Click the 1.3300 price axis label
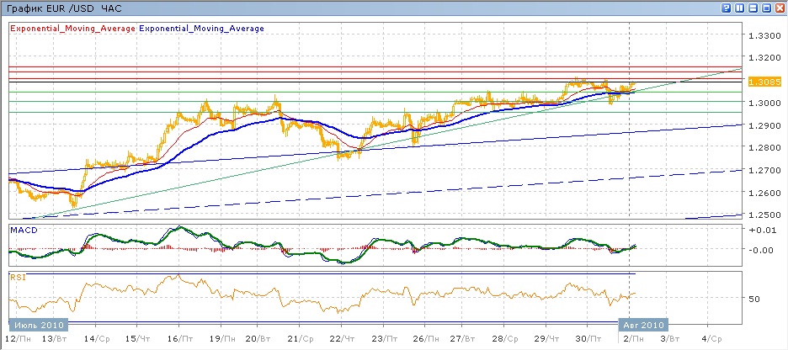788x350 pixels. point(764,35)
